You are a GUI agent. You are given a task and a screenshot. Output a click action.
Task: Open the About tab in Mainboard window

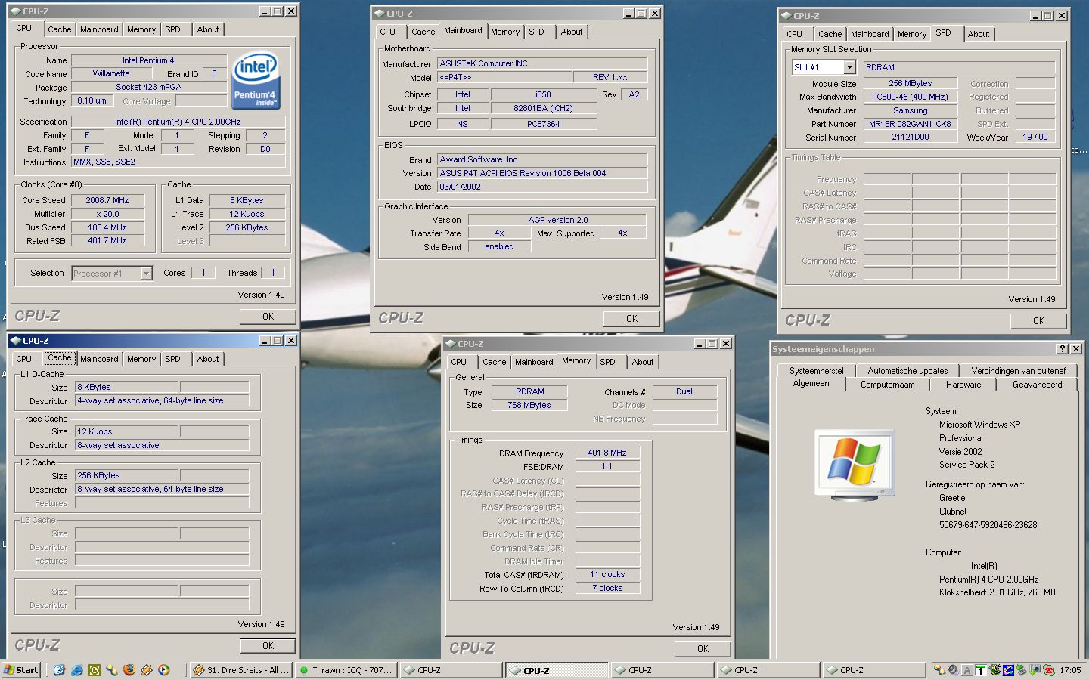coord(572,32)
